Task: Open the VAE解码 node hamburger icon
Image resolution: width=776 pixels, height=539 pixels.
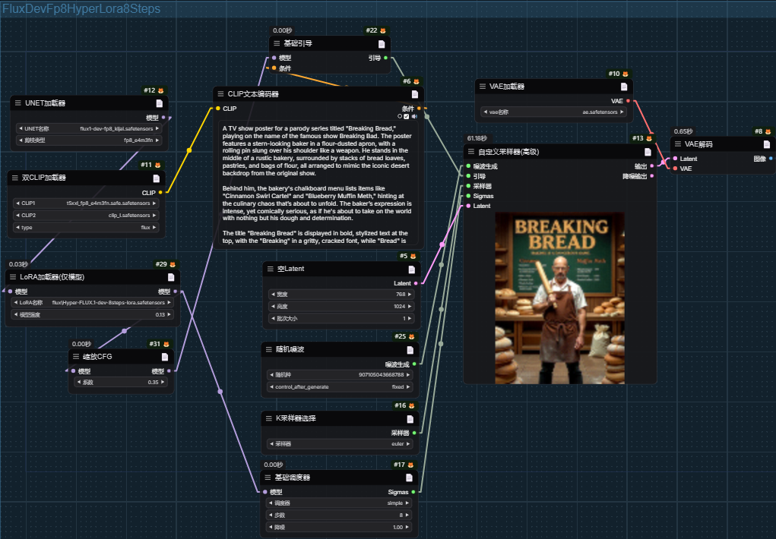Action: (678, 144)
